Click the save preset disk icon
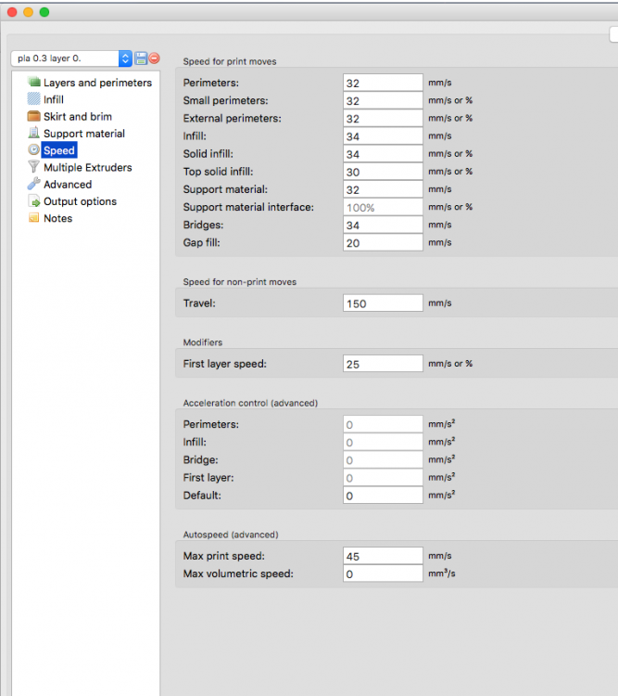Viewport: 618px width, 696px height. point(141,58)
